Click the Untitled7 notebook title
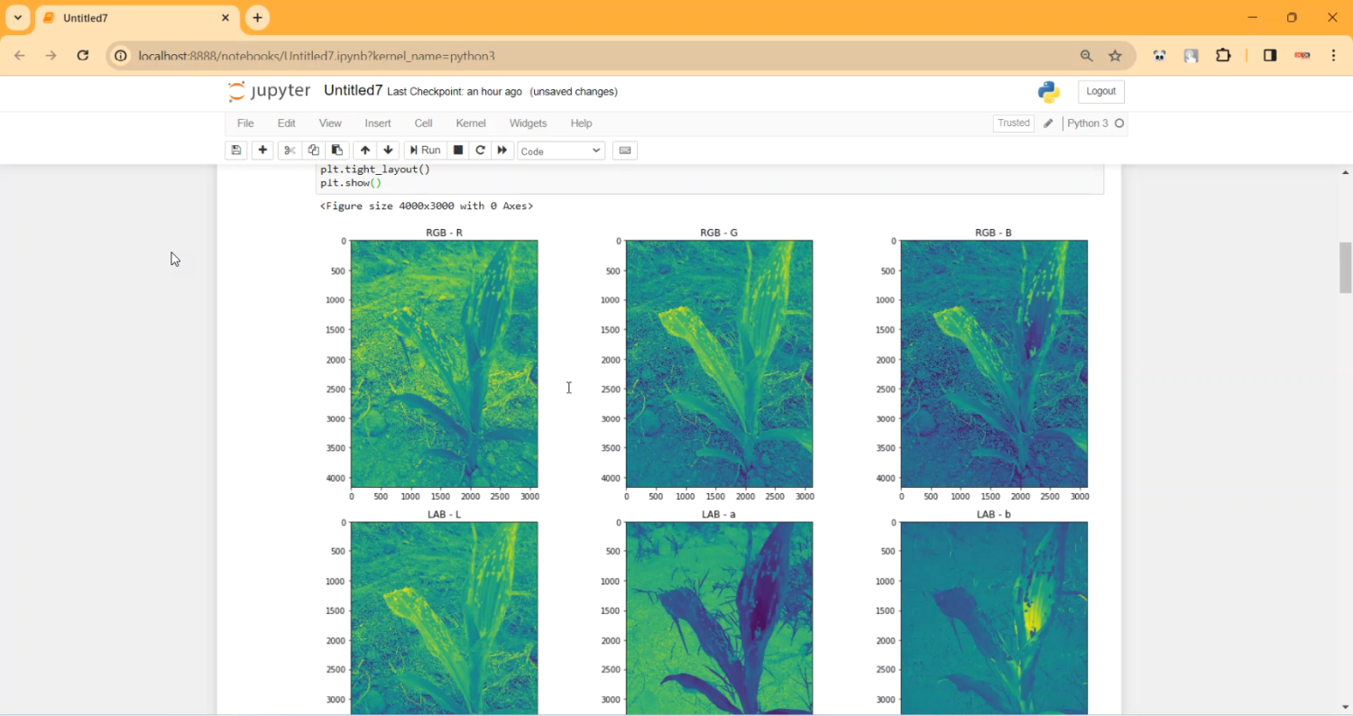The height and width of the screenshot is (716, 1353). (x=353, y=89)
